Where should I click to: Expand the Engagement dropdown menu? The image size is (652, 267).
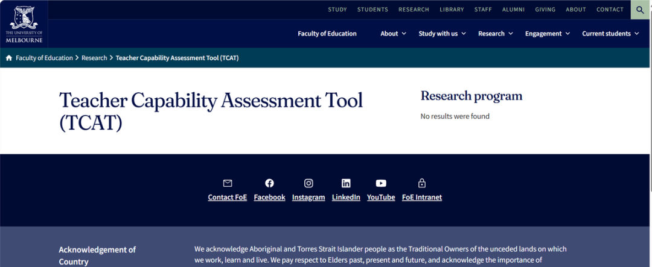(x=547, y=34)
